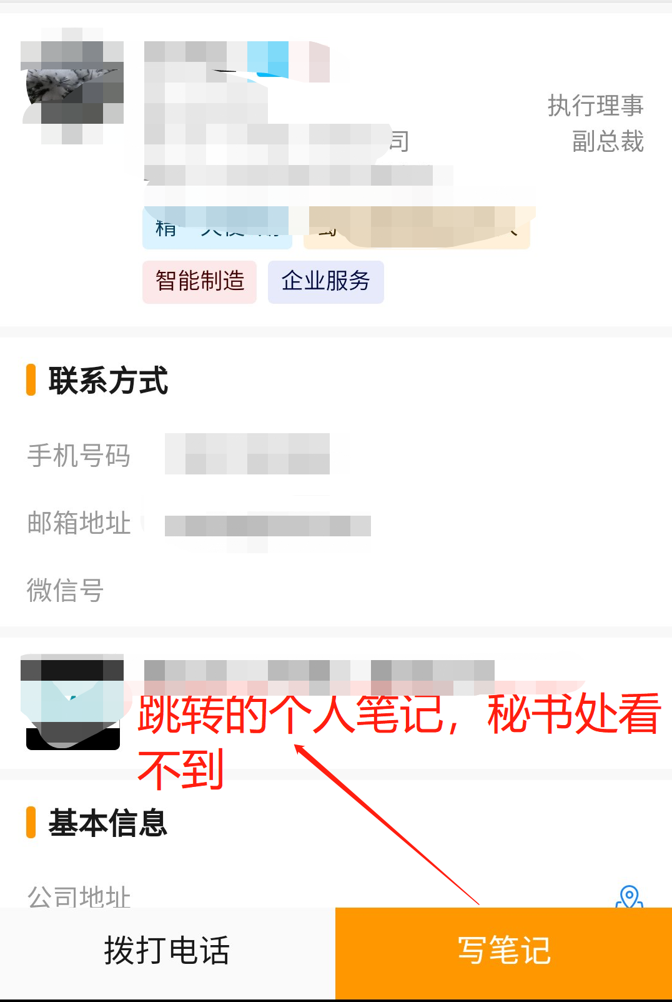Select the 企业服务 tag
This screenshot has height=1002, width=672.
click(x=325, y=282)
